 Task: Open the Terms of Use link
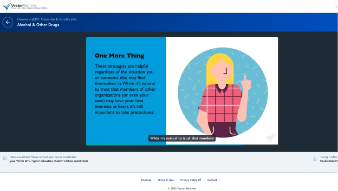pyautogui.click(x=165, y=180)
